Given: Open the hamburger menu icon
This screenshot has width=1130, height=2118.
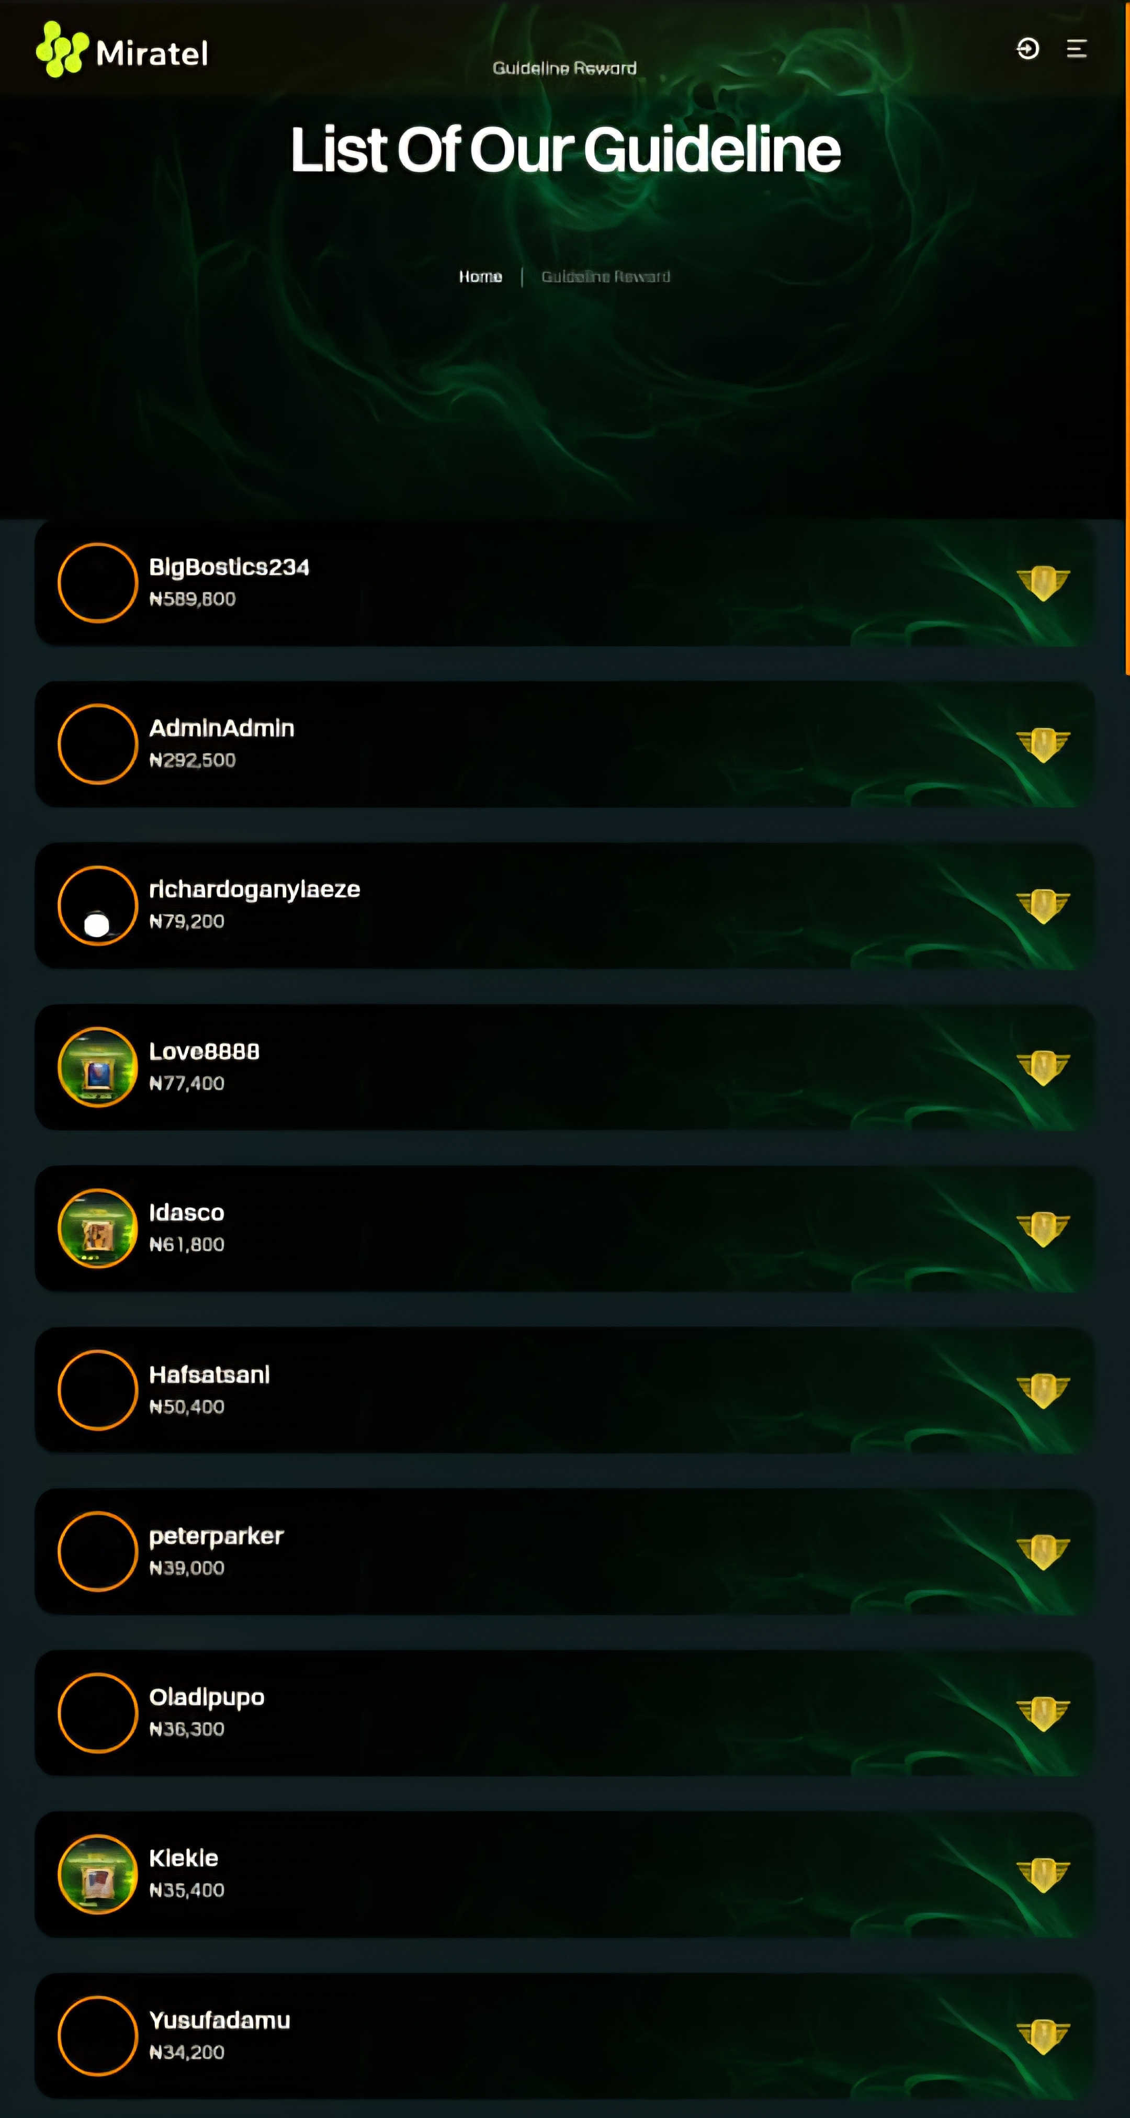Looking at the screenshot, I should (1077, 49).
